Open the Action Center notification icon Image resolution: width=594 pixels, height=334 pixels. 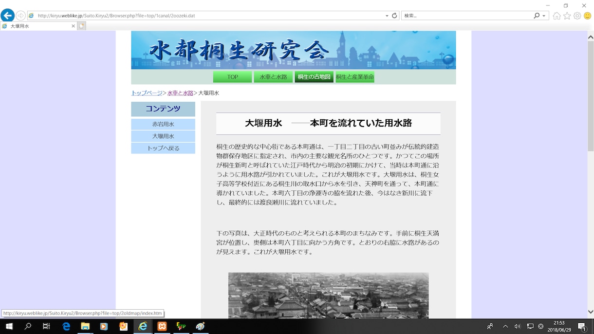click(x=582, y=326)
